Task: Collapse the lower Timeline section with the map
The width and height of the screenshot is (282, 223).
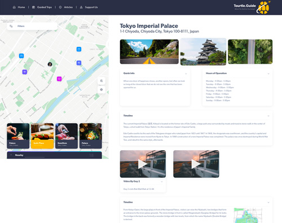Action: click(268, 203)
